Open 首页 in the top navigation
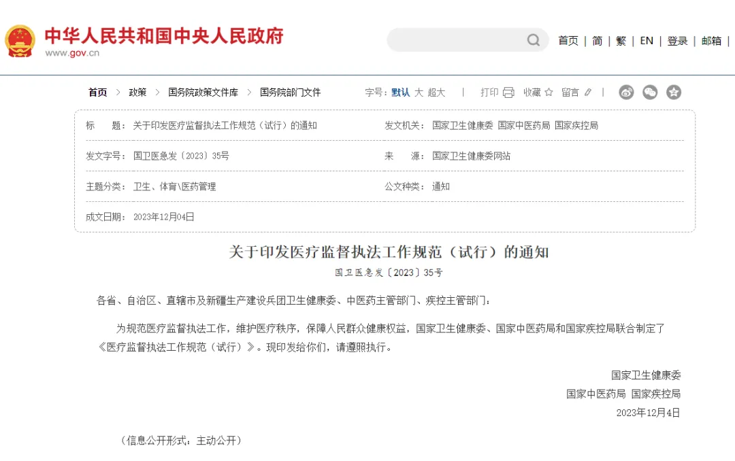This screenshot has width=735, height=461. point(568,41)
